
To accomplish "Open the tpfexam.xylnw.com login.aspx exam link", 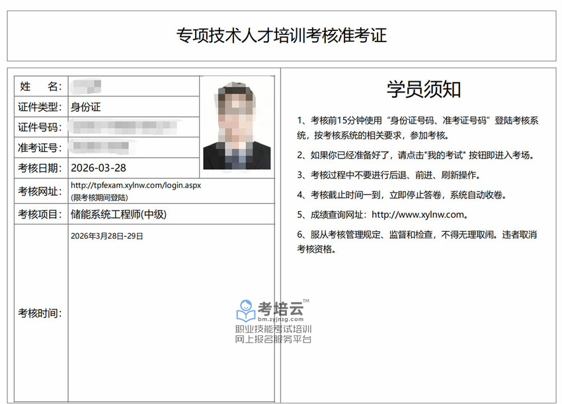I will pyautogui.click(x=136, y=185).
